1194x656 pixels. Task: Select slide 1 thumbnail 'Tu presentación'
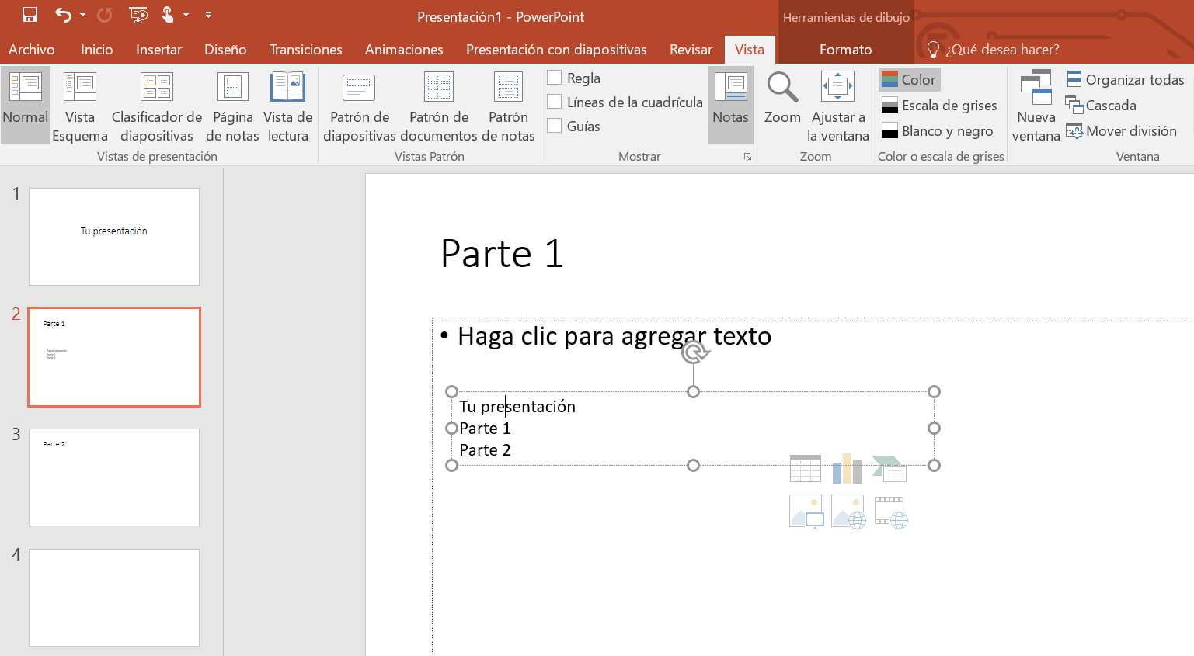pos(114,237)
